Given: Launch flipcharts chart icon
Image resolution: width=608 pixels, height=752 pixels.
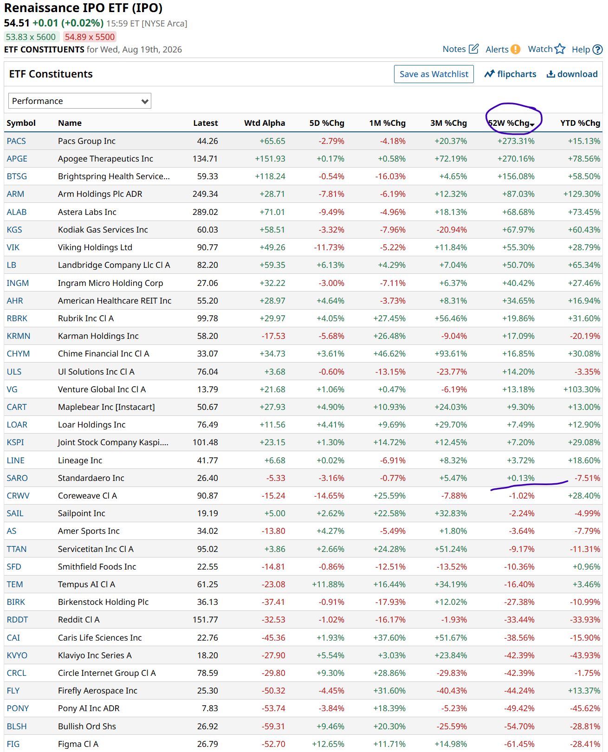Looking at the screenshot, I should click(x=489, y=74).
